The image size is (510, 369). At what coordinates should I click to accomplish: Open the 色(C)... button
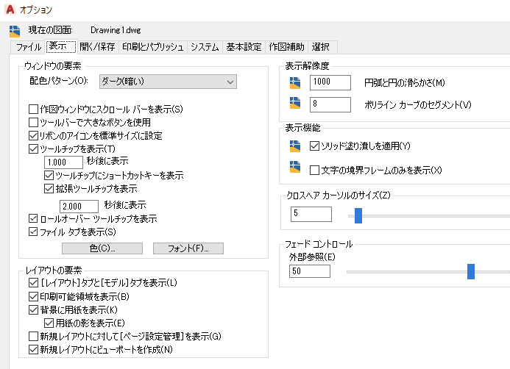coord(102,248)
